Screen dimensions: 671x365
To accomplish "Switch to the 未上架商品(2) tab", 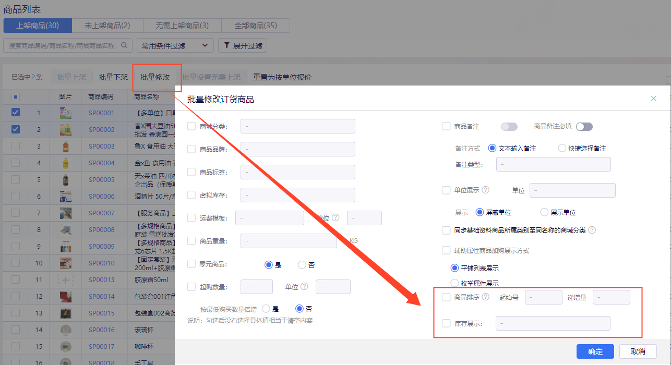I will tap(107, 26).
